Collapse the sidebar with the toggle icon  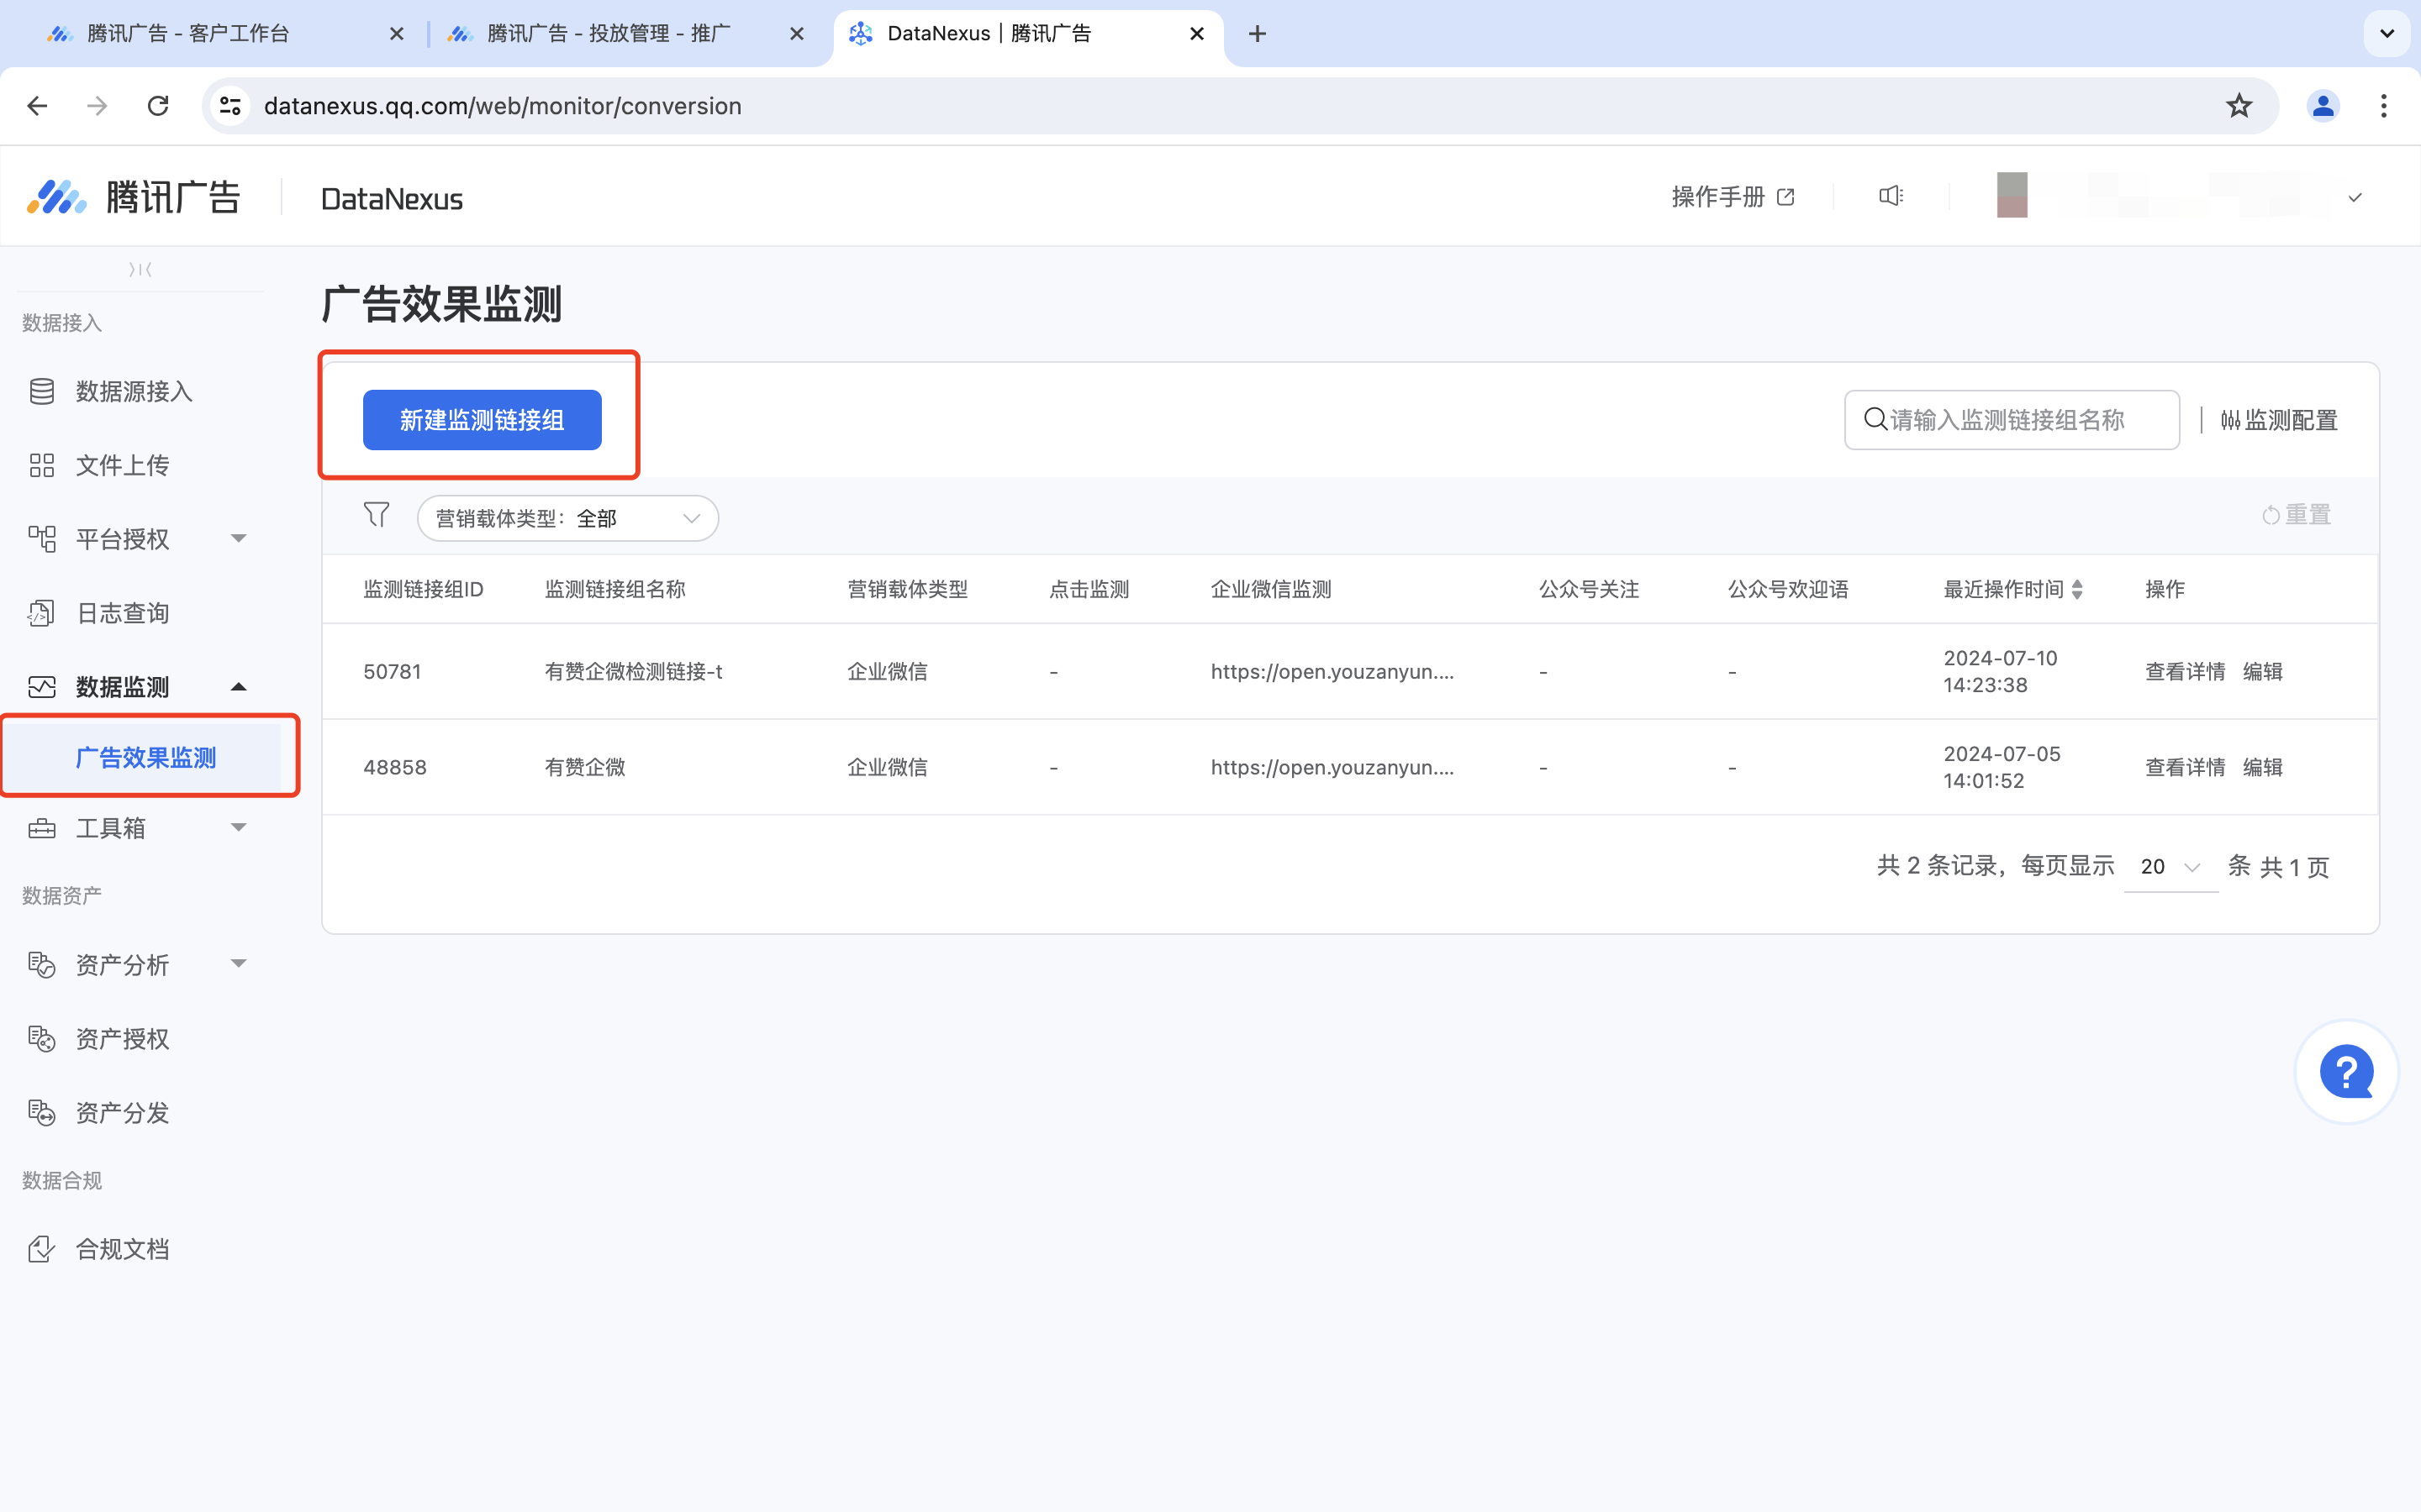click(140, 269)
